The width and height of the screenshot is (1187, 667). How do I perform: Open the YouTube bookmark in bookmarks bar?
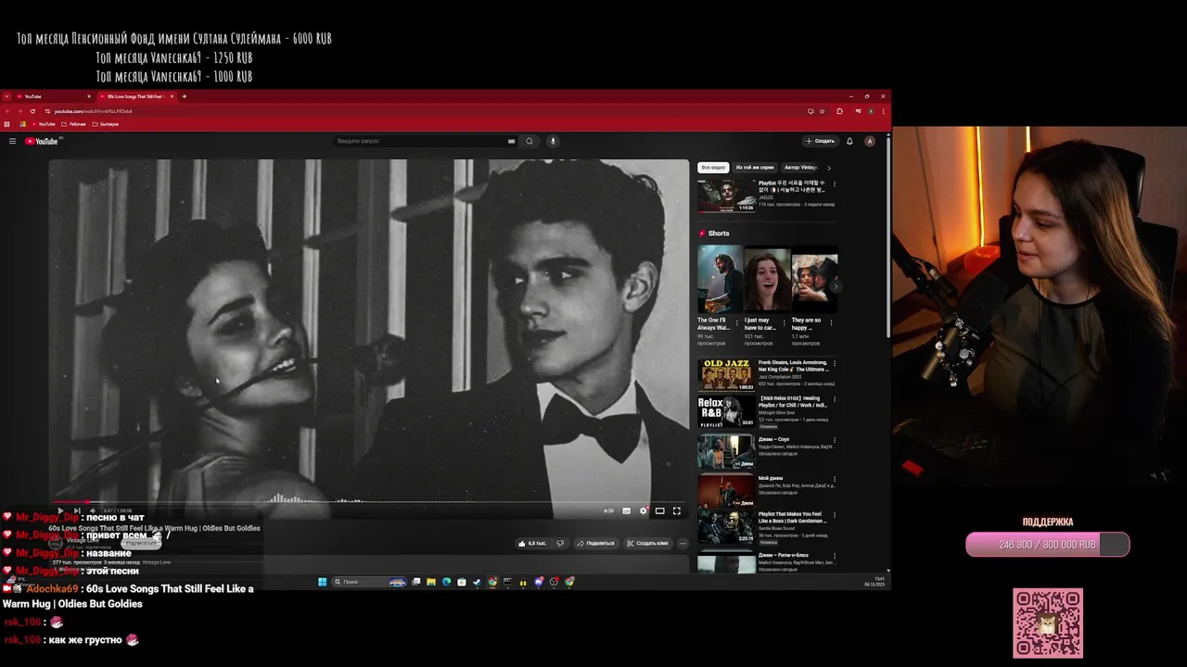[x=43, y=124]
